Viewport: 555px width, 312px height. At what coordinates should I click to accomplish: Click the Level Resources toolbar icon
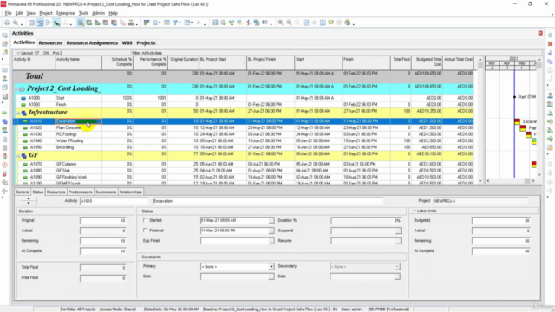tap(232, 23)
